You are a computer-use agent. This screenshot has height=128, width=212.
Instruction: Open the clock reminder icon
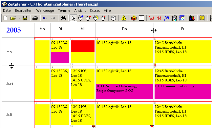[113, 18]
